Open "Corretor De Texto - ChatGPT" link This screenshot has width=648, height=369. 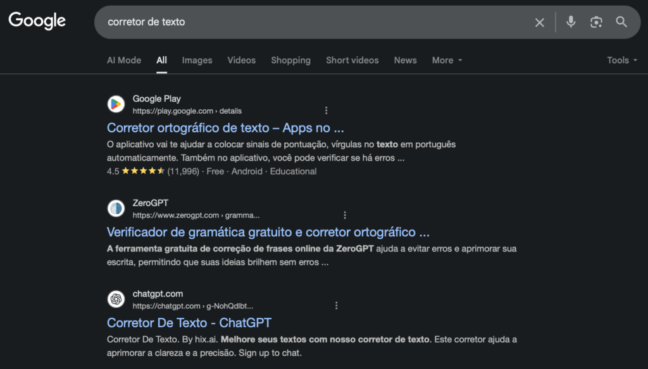pos(189,323)
